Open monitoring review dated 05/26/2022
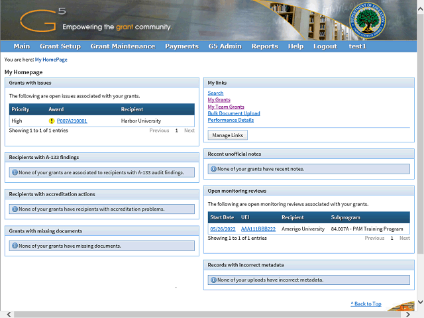The width and height of the screenshot is (424, 318). coord(222,229)
